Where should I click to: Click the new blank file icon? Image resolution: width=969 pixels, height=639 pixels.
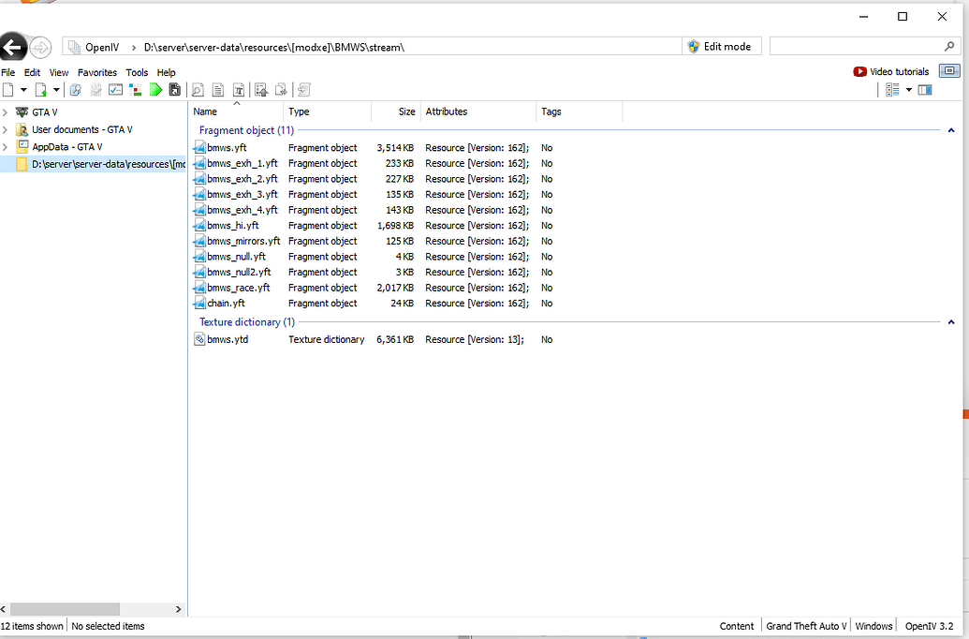(8, 90)
